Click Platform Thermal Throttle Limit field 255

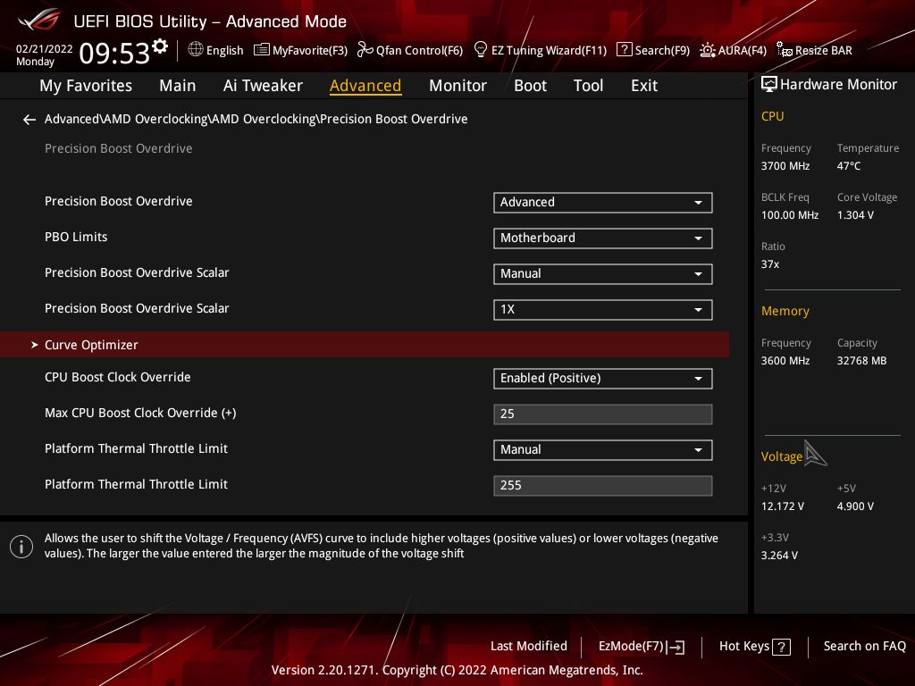pyautogui.click(x=603, y=485)
